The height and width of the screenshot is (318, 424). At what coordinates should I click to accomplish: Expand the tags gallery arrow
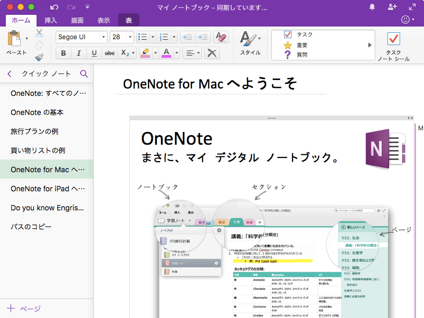pyautogui.click(x=370, y=45)
